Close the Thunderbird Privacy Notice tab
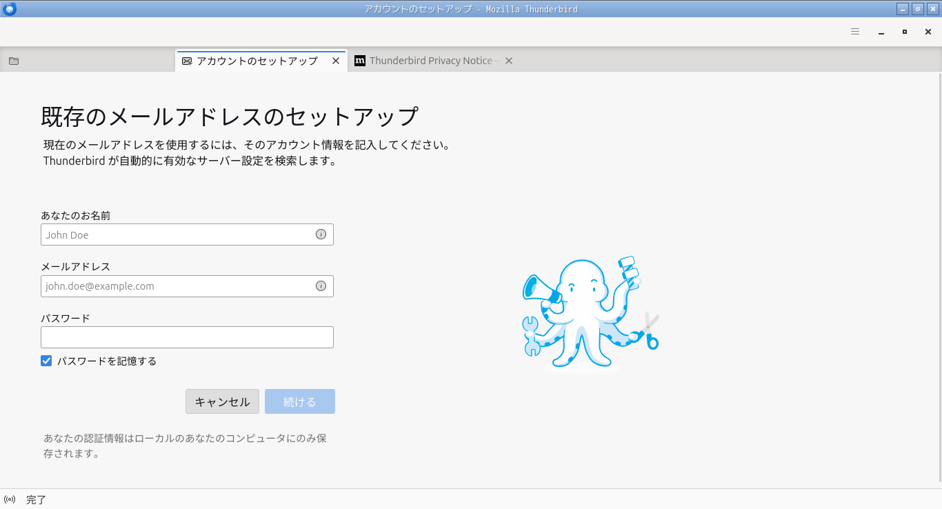The image size is (942, 509). (x=509, y=61)
